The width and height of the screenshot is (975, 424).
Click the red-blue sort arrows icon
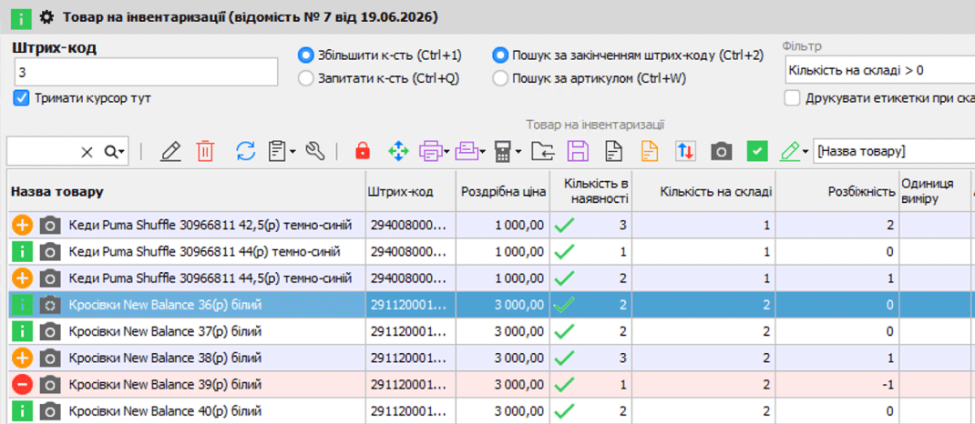click(x=686, y=151)
